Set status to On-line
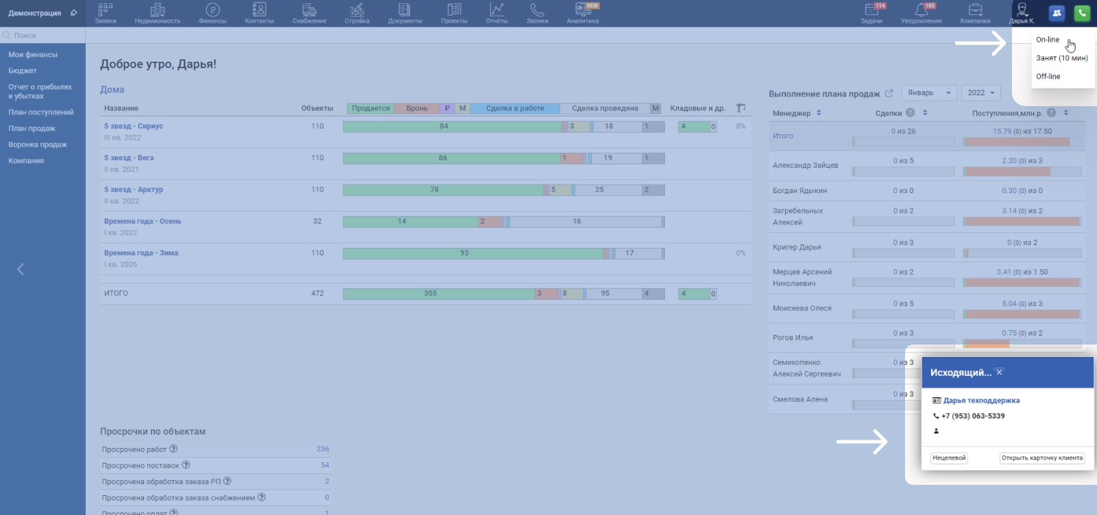Image resolution: width=1097 pixels, height=515 pixels. pos(1048,40)
